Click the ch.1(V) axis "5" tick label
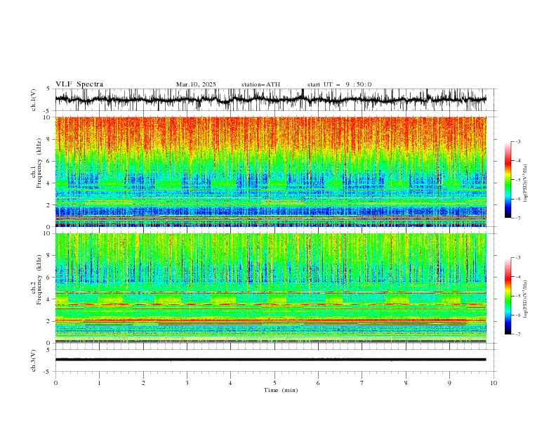Viewport: 556px width, 430px height. [x=48, y=89]
